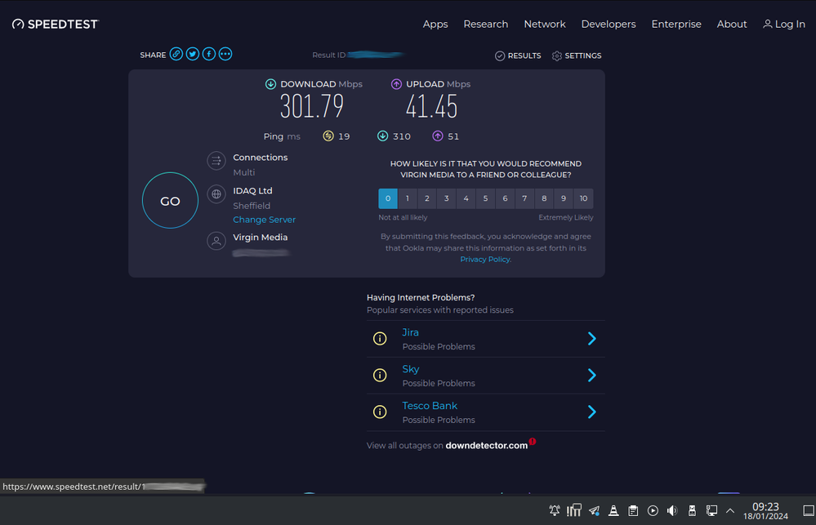The height and width of the screenshot is (525, 816).
Task: Expand the Tesco Bank outage chevron
Action: coord(591,412)
